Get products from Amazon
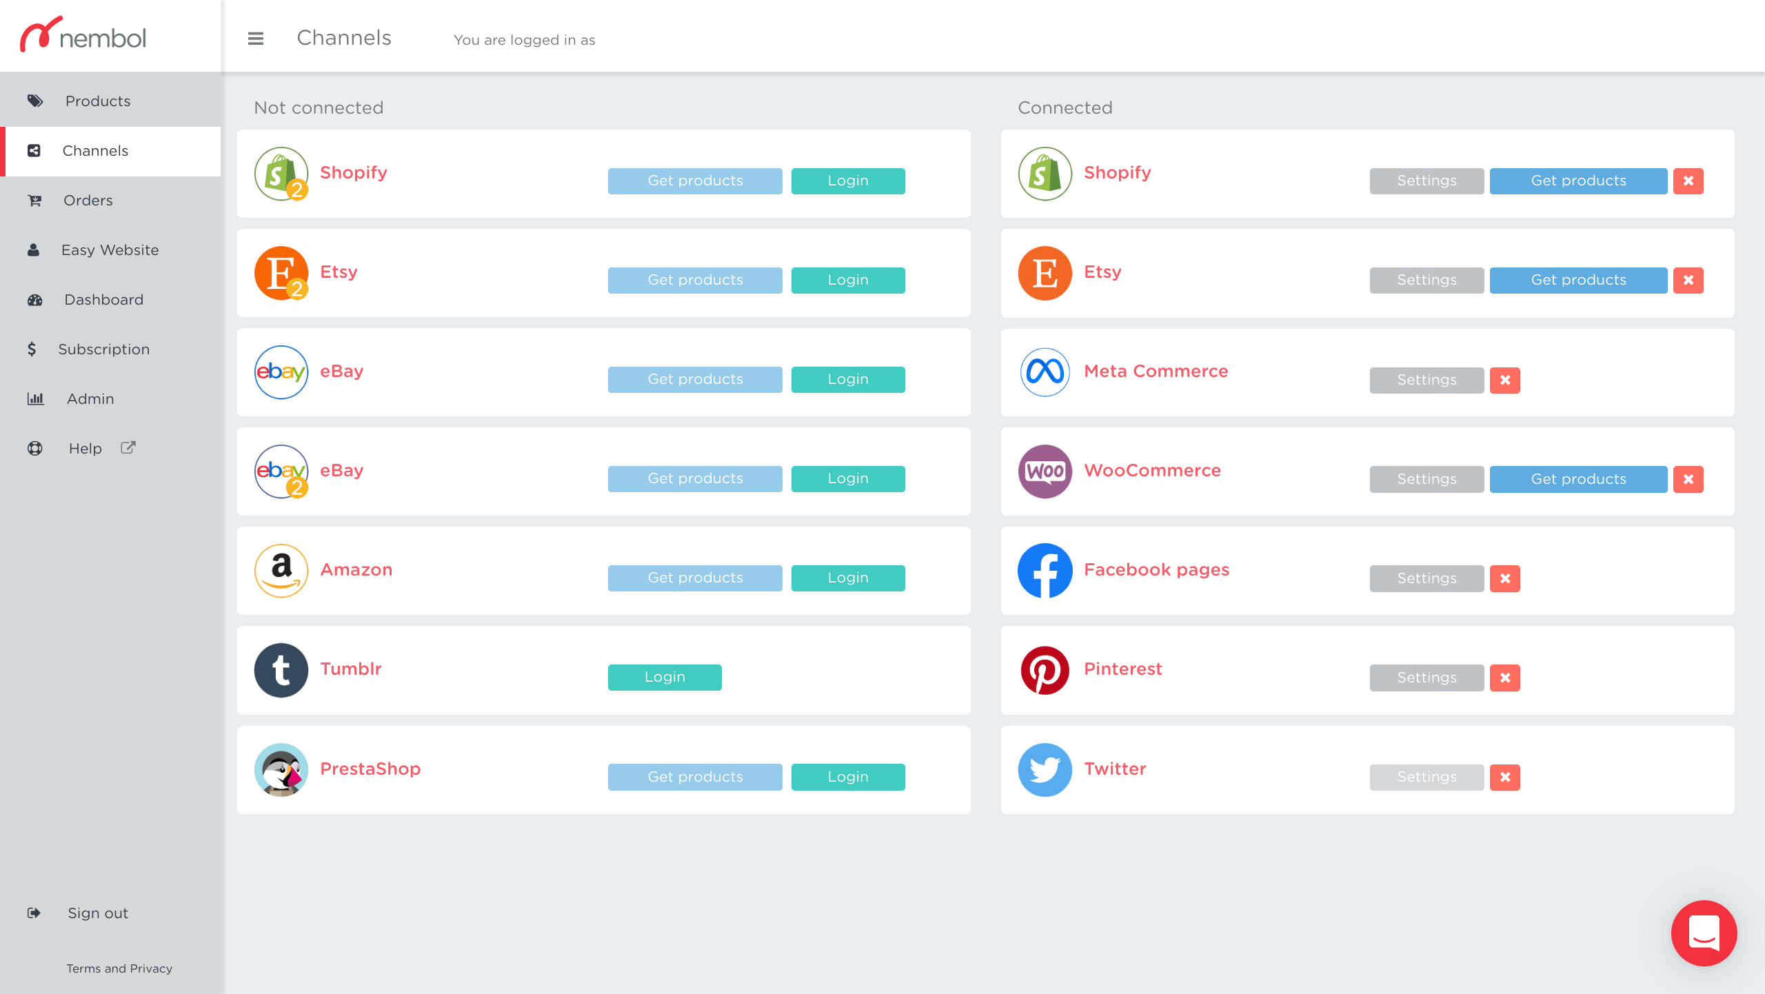 point(695,578)
